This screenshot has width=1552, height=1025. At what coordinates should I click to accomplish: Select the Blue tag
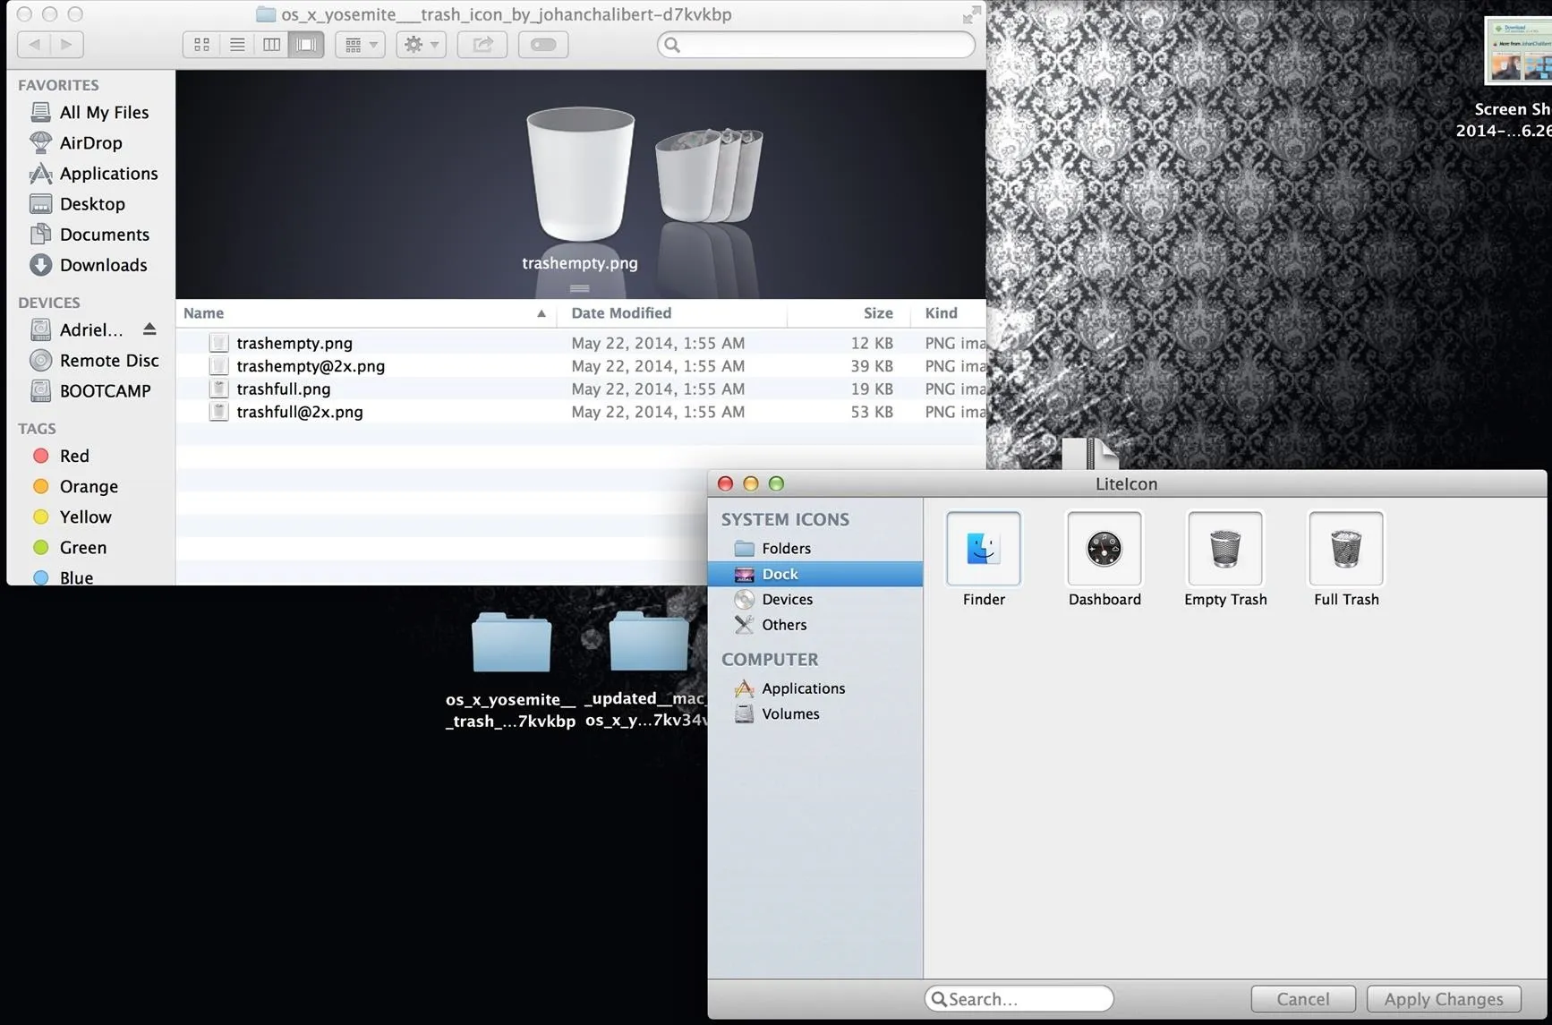pyautogui.click(x=63, y=577)
